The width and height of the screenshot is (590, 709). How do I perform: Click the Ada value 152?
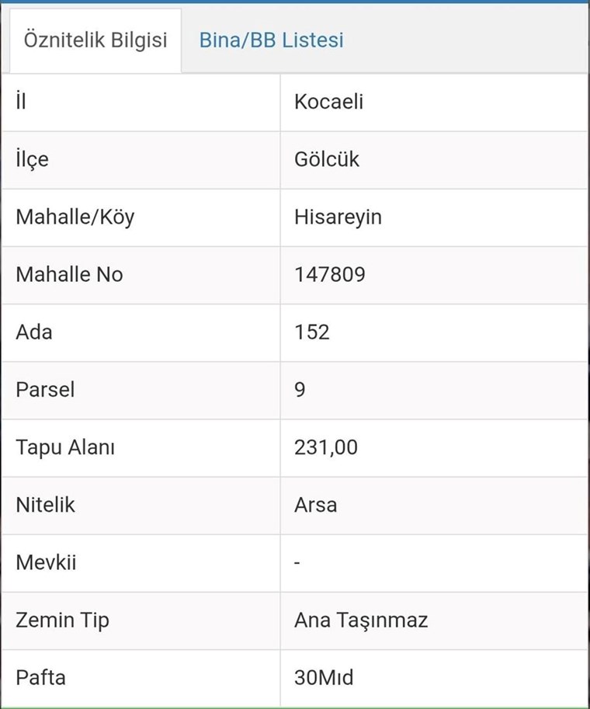pyautogui.click(x=312, y=332)
